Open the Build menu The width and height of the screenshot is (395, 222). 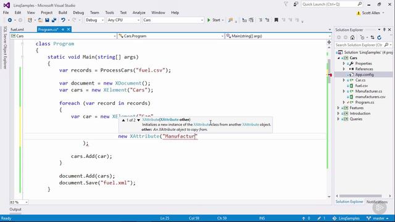pos(62,12)
